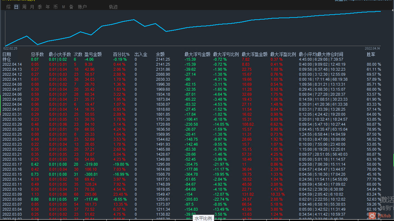The height and width of the screenshot is (221, 394).
Task: Select the 2022.03.17 data row
Action: [192, 164]
